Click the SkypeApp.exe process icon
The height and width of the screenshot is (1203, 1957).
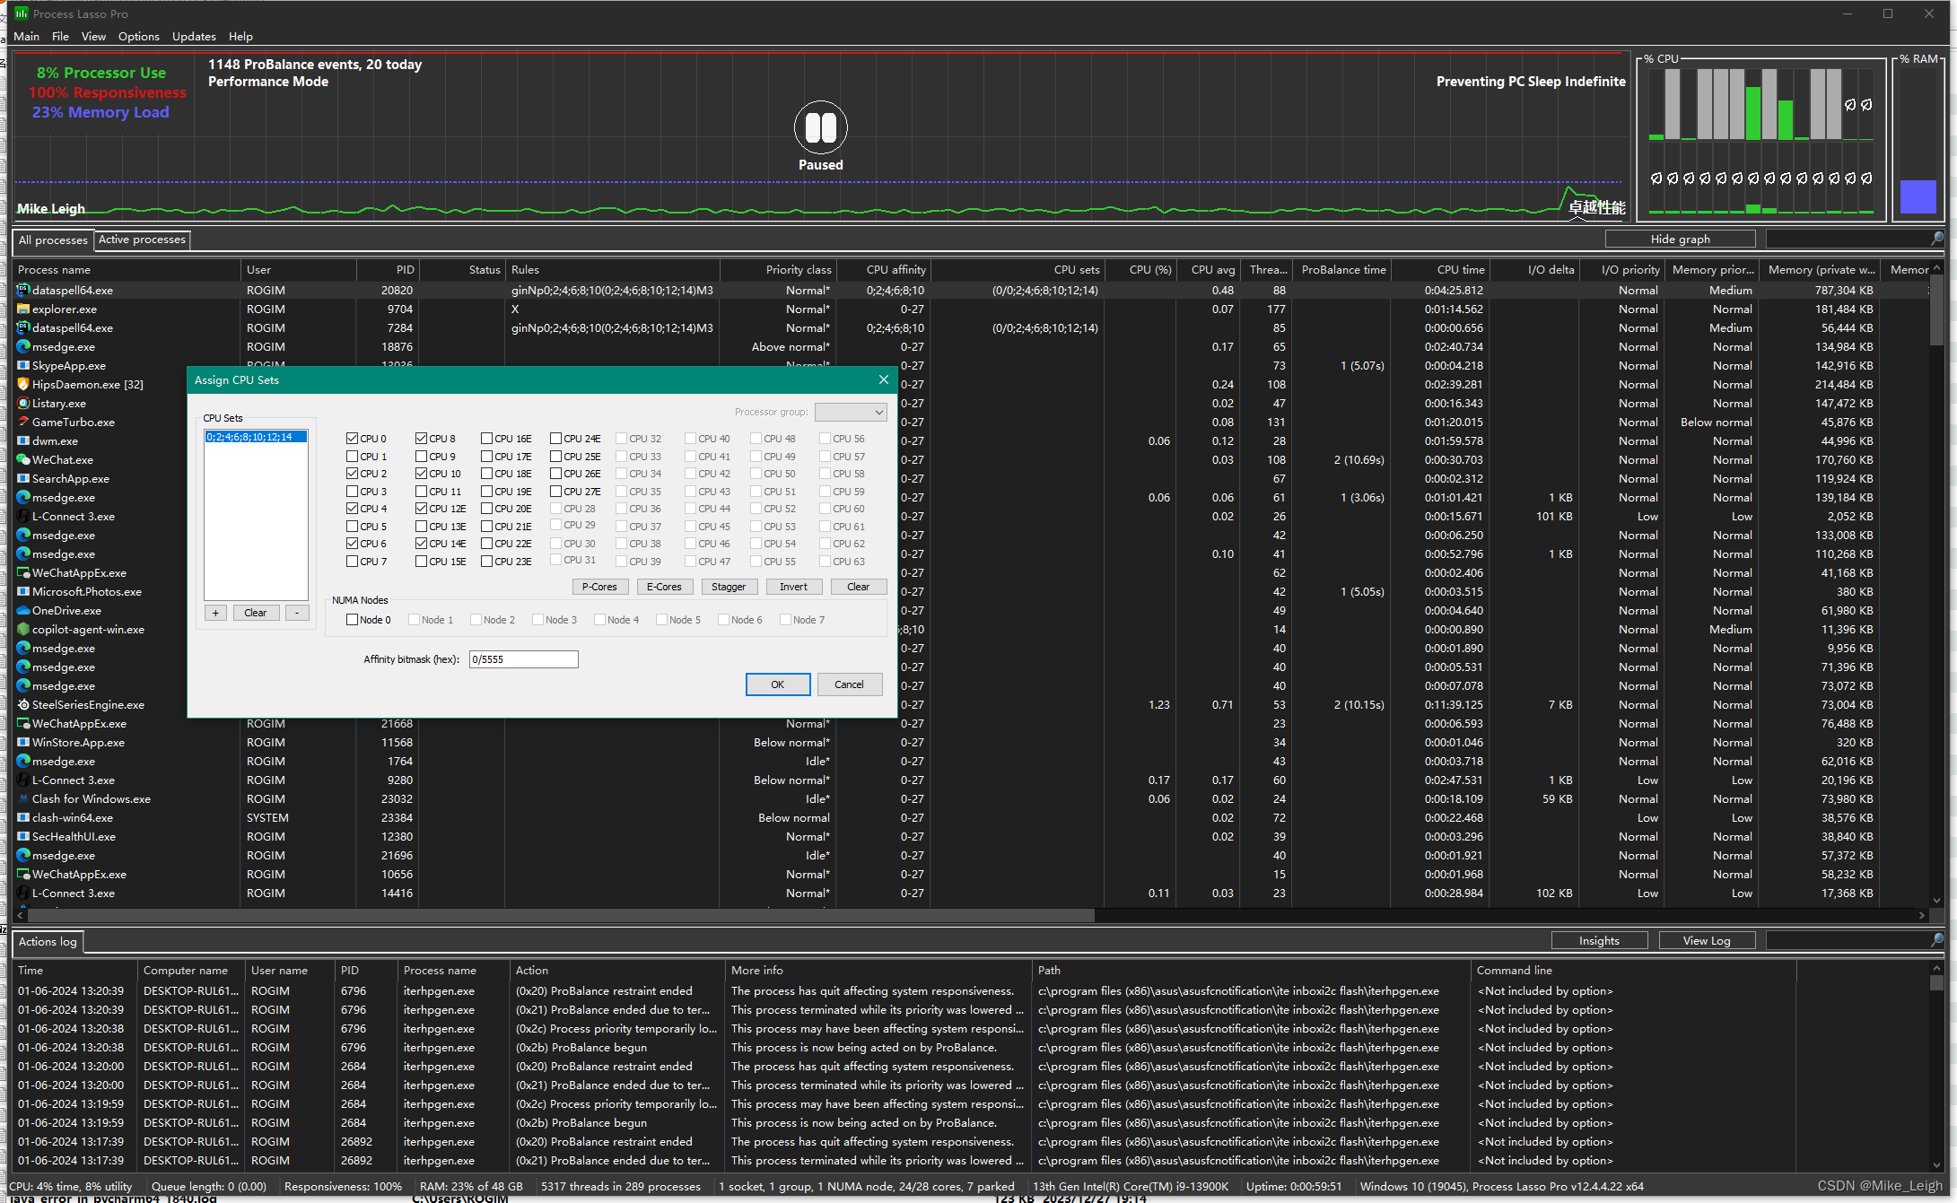23,365
